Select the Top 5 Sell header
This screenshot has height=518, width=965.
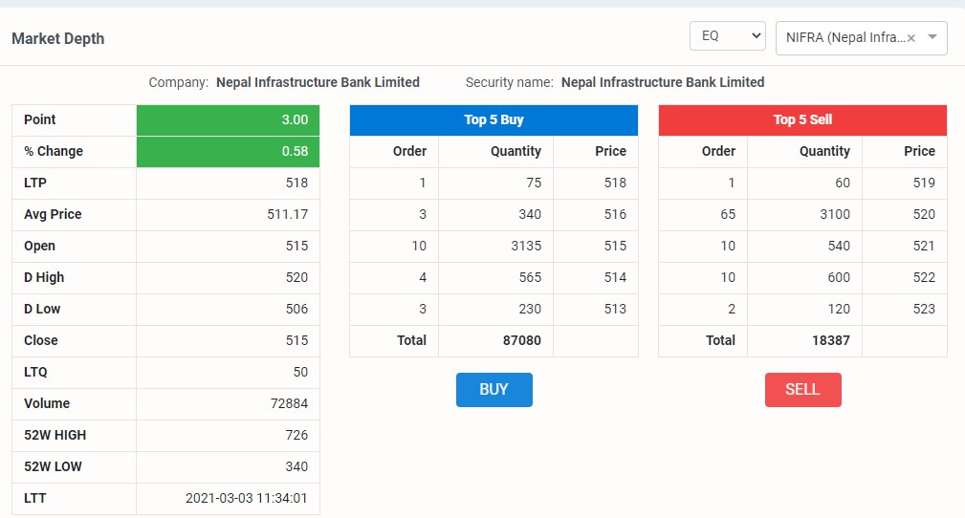[x=802, y=120]
